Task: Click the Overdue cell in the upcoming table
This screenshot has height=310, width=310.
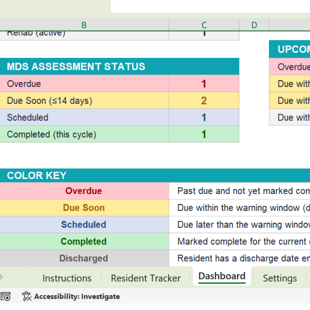Action: click(289, 67)
